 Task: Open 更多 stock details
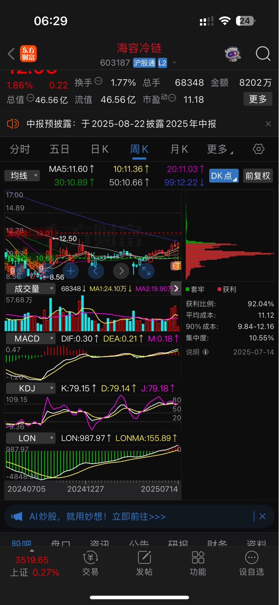258,99
